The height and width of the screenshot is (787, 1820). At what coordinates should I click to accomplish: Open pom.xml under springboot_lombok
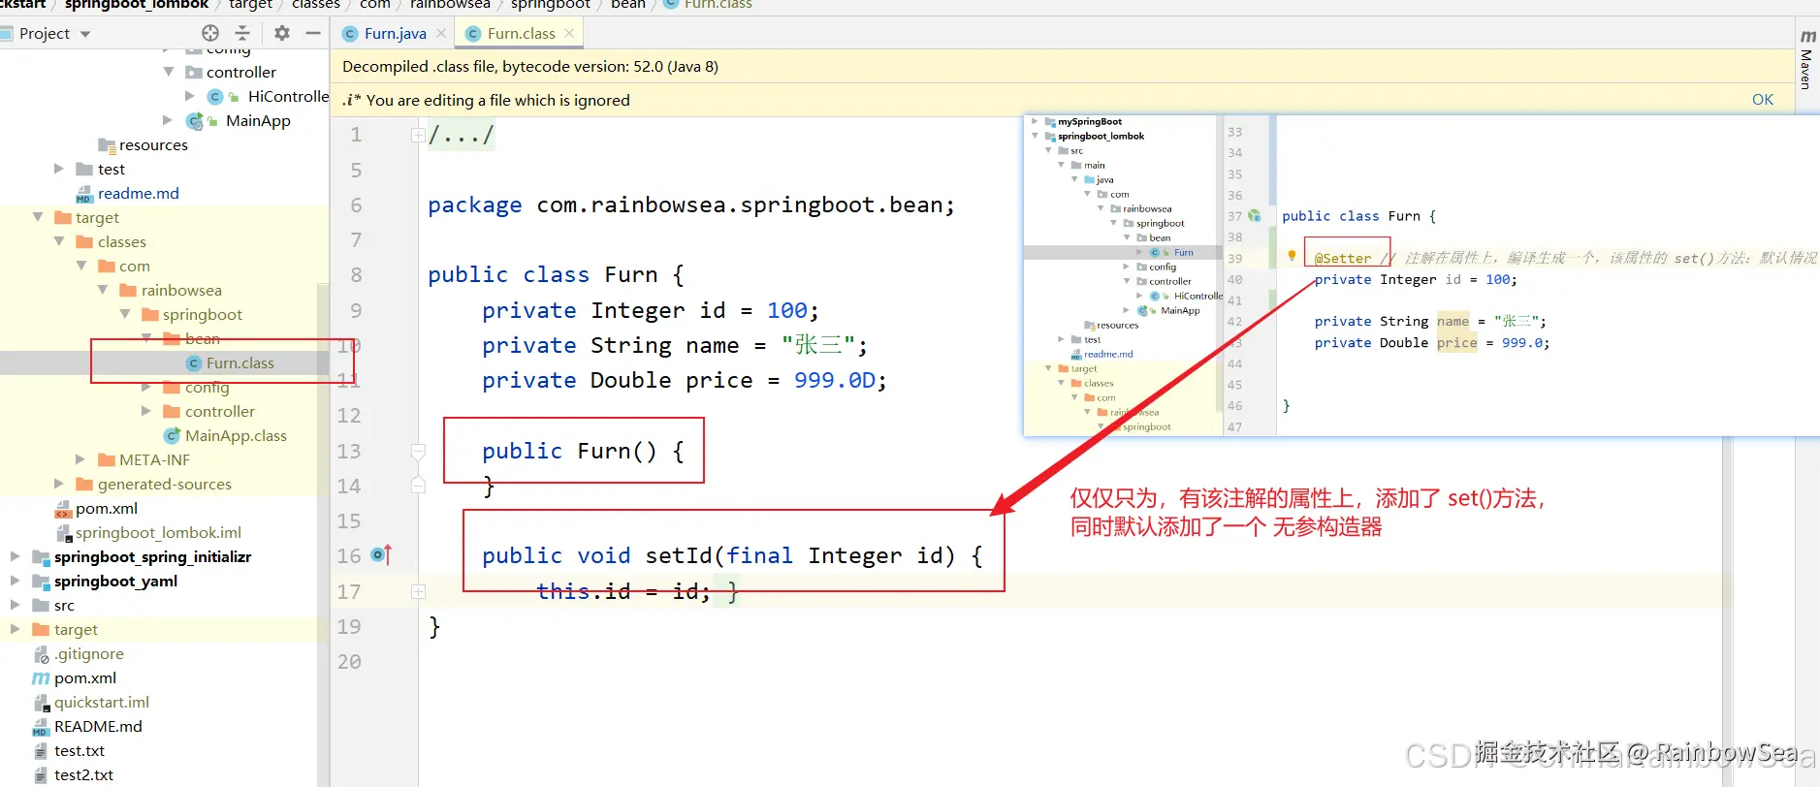[107, 508]
